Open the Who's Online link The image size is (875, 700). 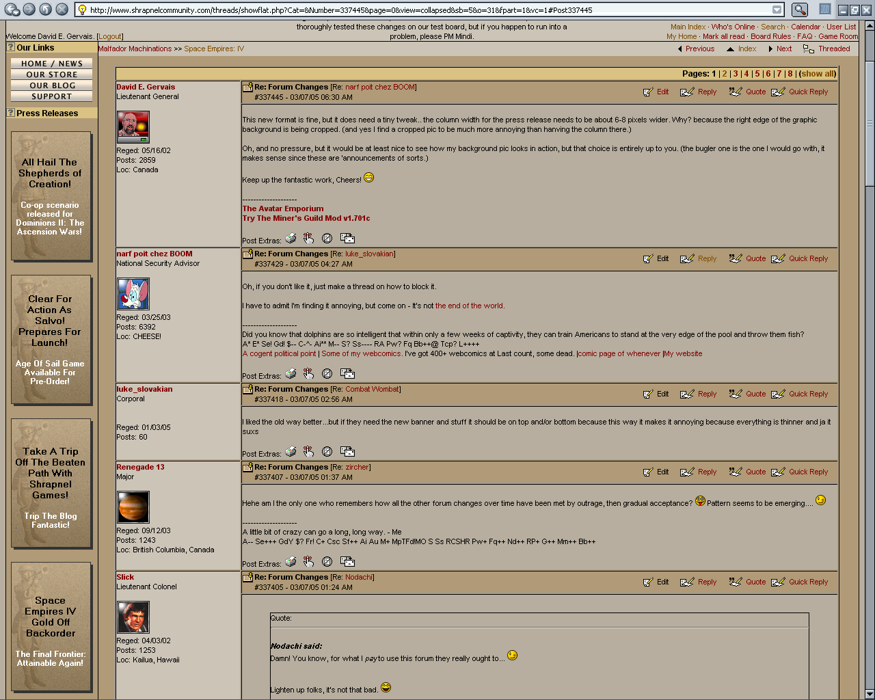point(733,27)
